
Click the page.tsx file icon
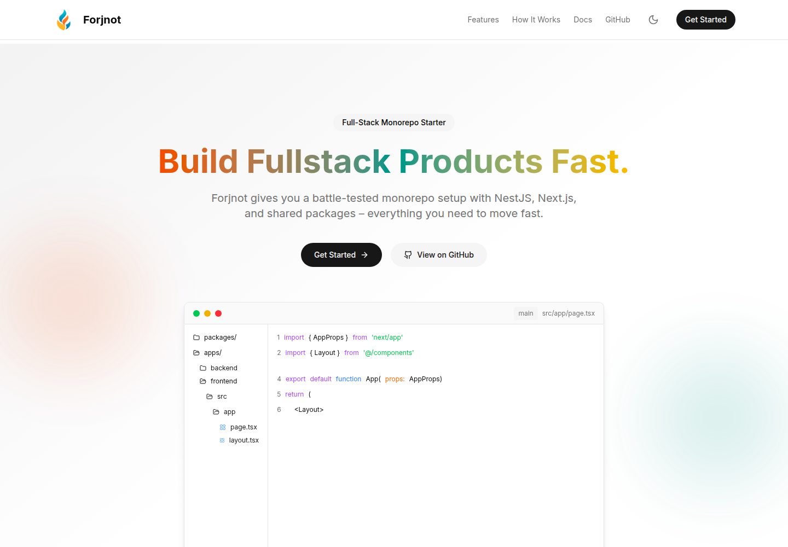point(223,427)
